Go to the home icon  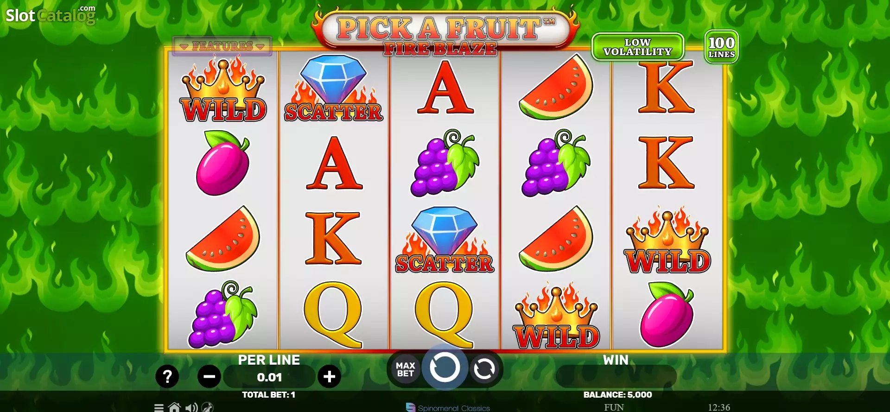174,407
